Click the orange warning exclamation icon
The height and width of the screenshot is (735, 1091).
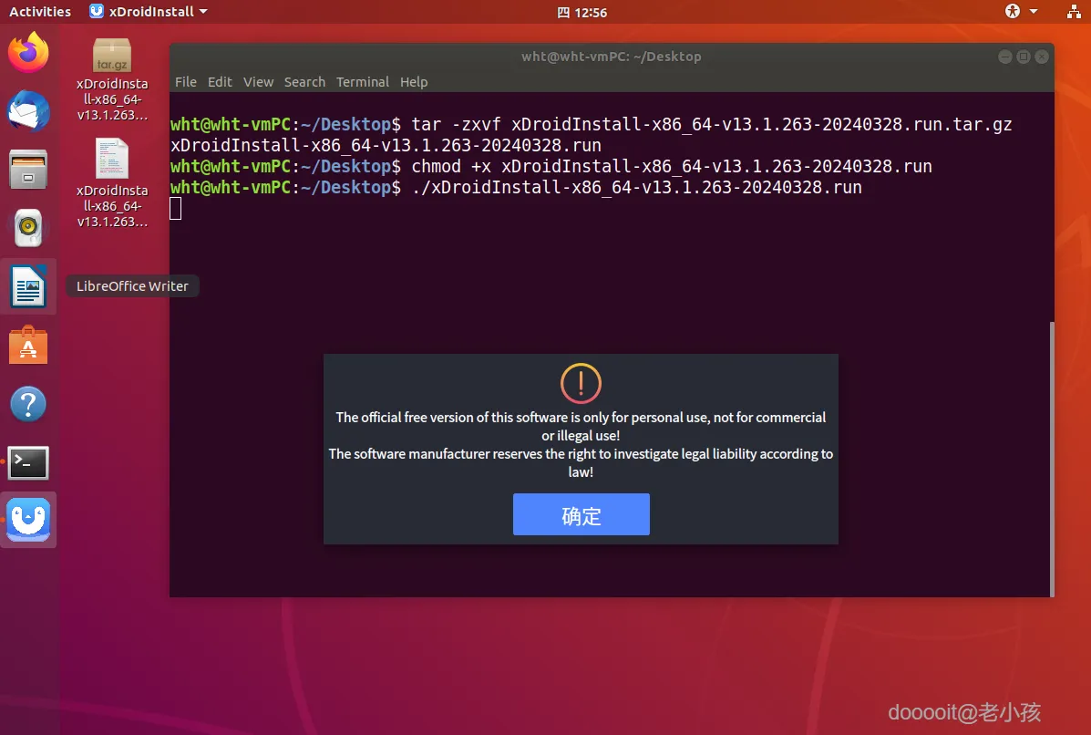(x=581, y=383)
